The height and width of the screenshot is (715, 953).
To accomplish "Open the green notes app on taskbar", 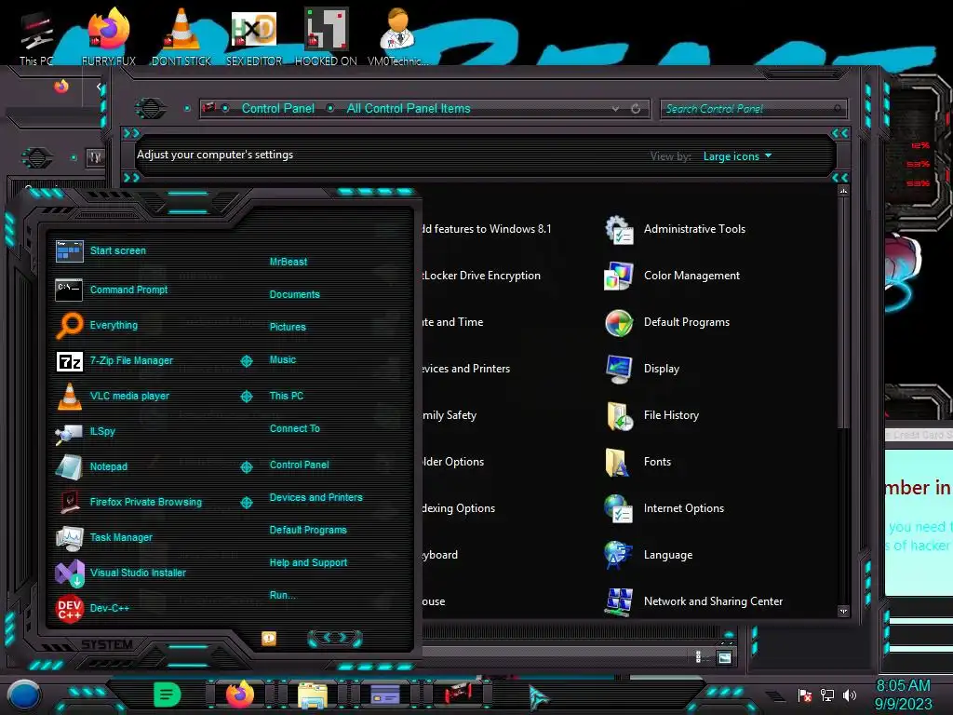I will 168,695.
